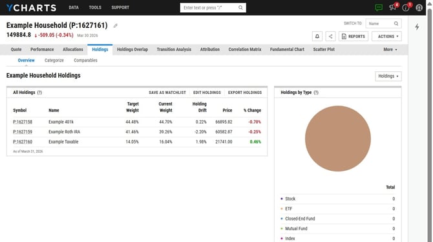Open portfolio link P:1627159
433x242 pixels.
tap(23, 132)
